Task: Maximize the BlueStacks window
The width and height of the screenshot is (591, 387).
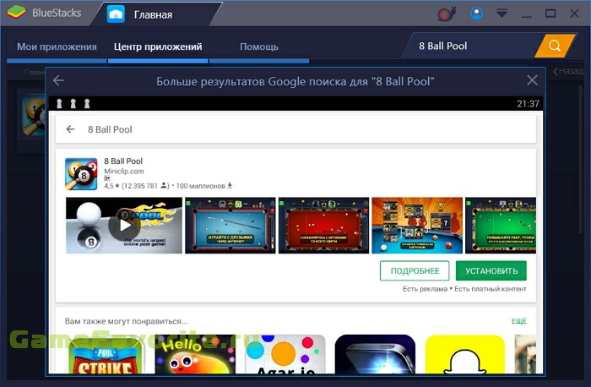Action: (550, 14)
